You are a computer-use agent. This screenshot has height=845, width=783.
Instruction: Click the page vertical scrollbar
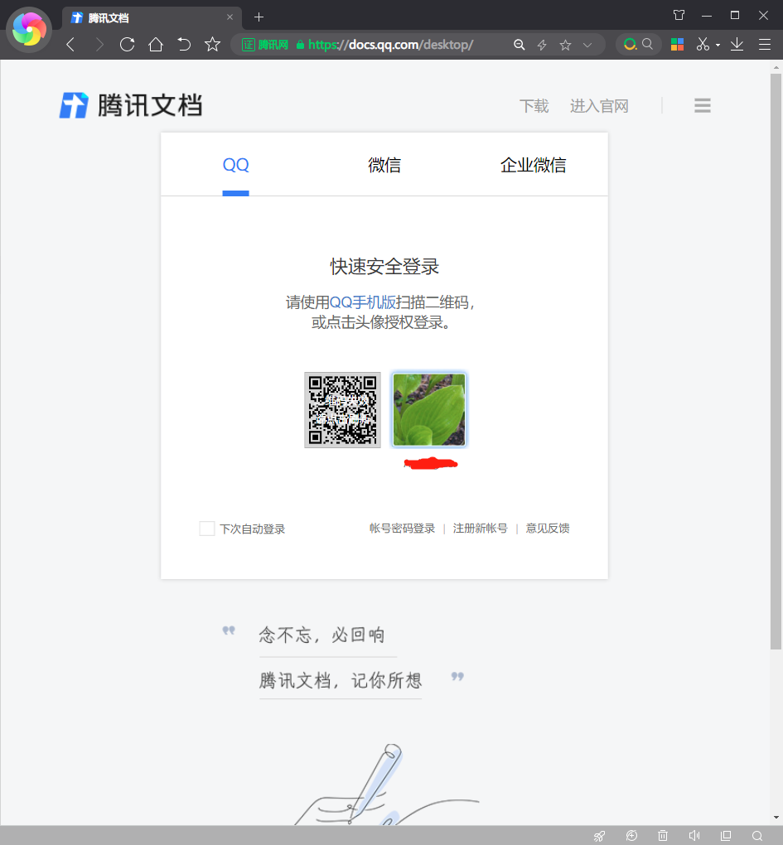pyautogui.click(x=776, y=361)
